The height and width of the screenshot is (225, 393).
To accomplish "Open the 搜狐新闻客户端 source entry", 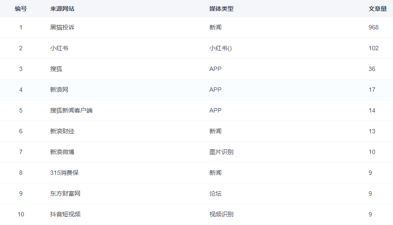I will point(71,110).
